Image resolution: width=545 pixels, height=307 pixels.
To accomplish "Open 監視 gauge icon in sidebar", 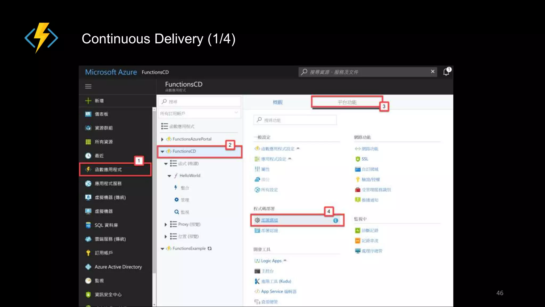I will 88,281.
